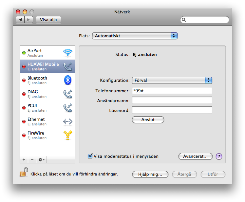Screen dimensions: 245x202
Task: Select the PCUI service name
Action: (x=32, y=106)
